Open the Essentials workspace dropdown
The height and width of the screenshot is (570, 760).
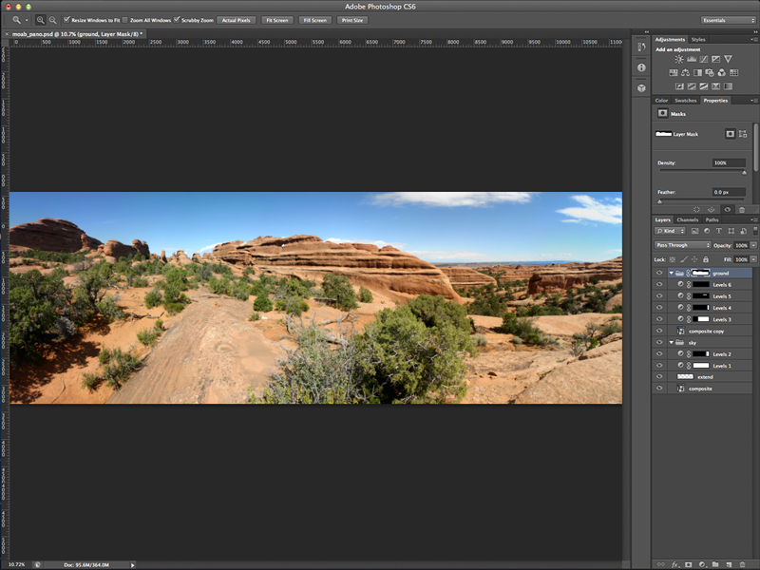tap(728, 20)
